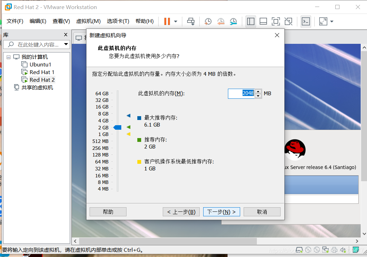The width and height of the screenshot is (367, 257).
Task: Click the 下一步(N) next button
Action: tap(221, 212)
